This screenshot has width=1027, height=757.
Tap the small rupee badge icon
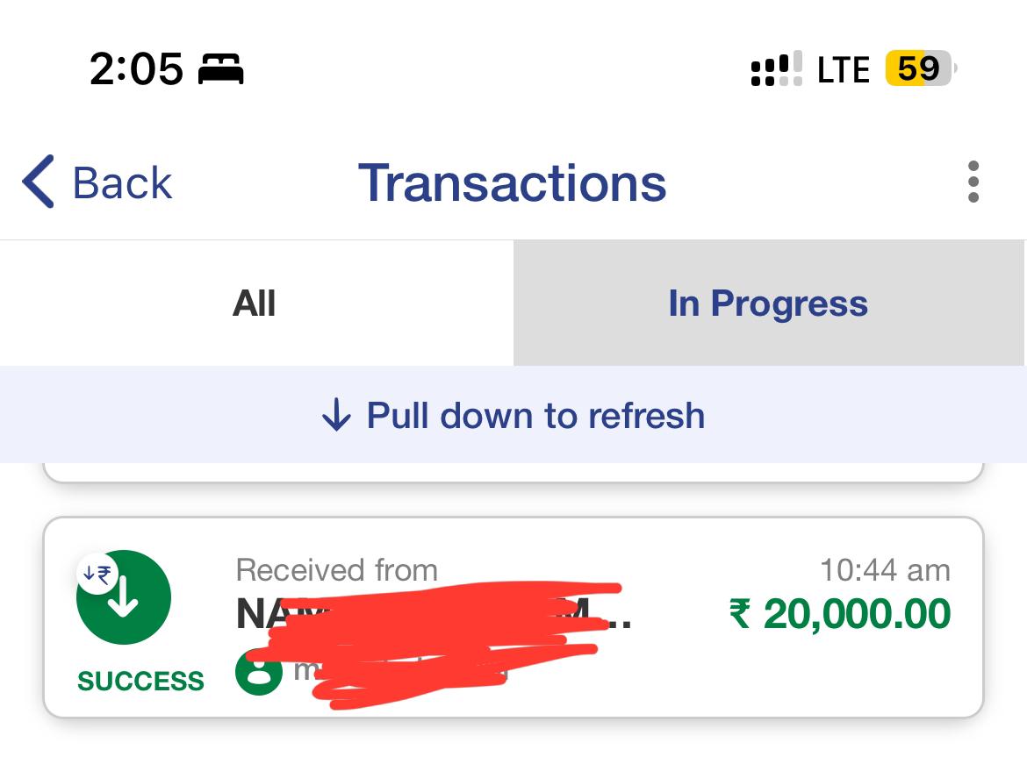point(97,575)
